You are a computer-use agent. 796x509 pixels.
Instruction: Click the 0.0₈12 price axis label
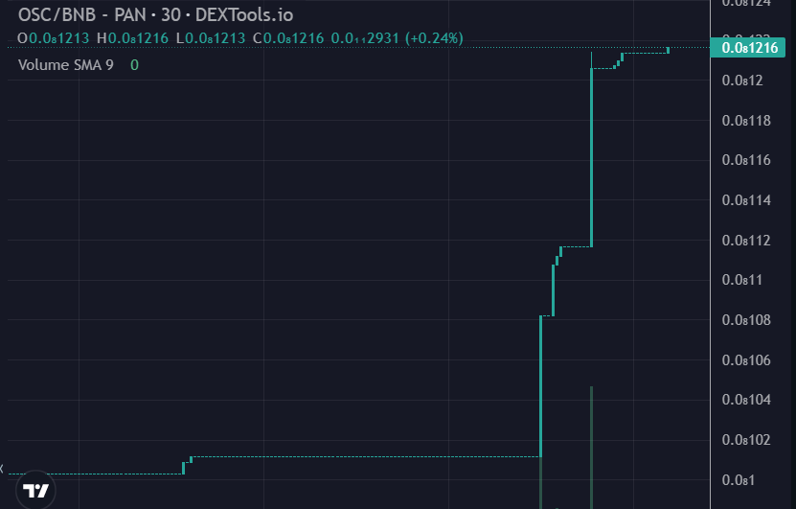[x=742, y=81]
